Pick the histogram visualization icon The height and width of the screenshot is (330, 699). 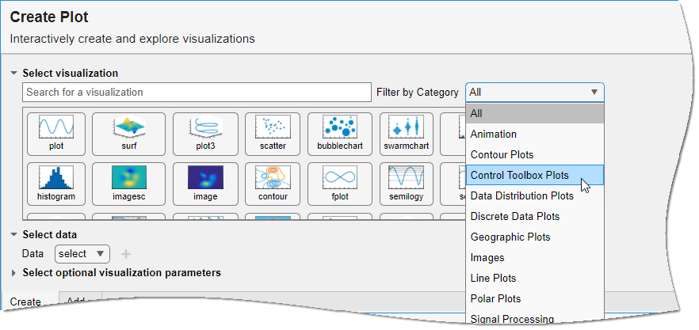(x=55, y=184)
